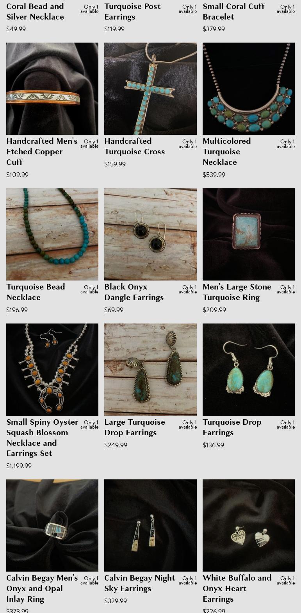The image size is (301, 613).
Task: Open the Handcrafted Turquoise Cross image
Action: coord(150,89)
